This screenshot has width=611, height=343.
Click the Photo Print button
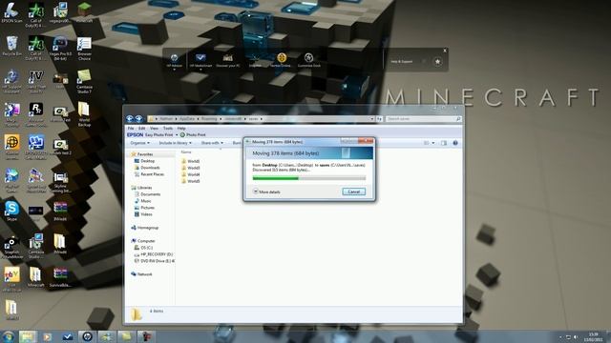click(193, 135)
